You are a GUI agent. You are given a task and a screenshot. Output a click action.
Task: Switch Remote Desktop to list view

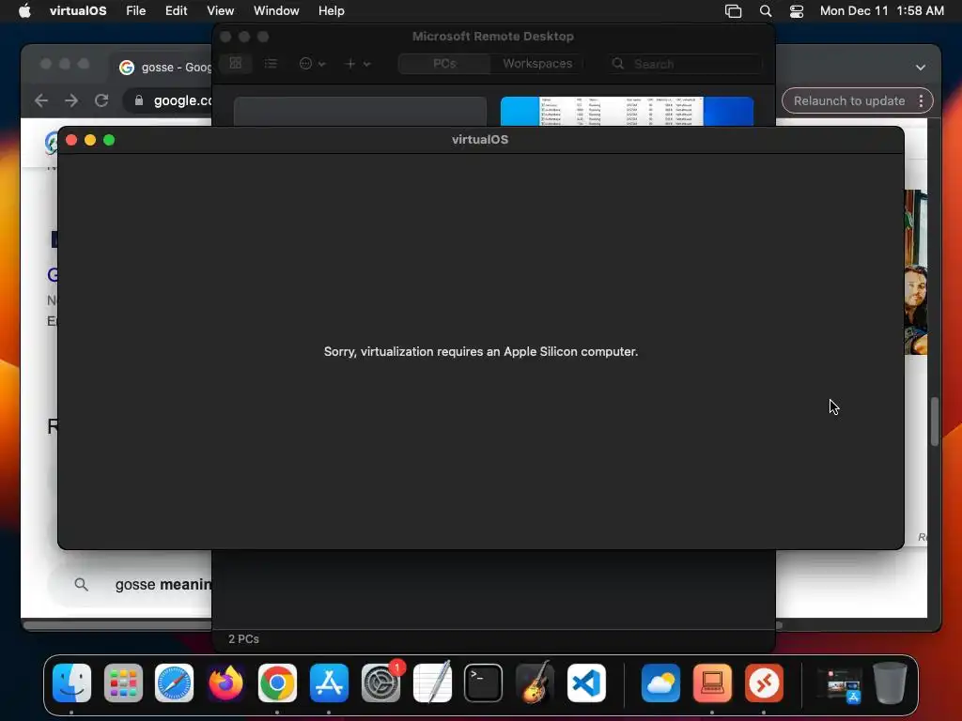271,63
